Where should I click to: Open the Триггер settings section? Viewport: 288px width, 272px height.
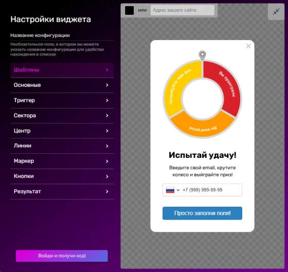click(x=62, y=100)
